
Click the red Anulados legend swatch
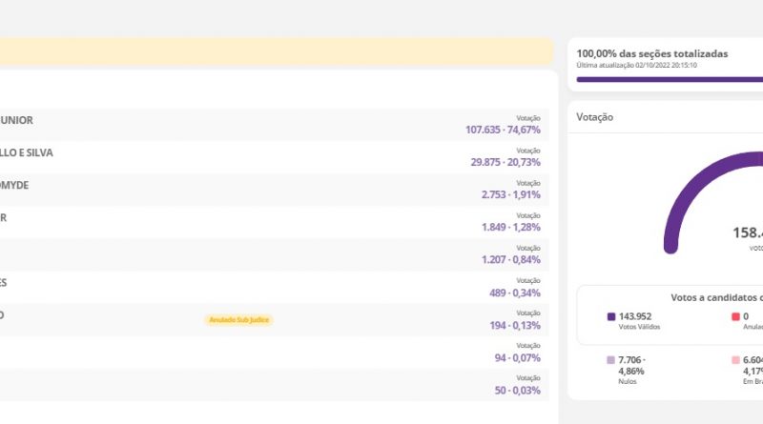point(735,316)
